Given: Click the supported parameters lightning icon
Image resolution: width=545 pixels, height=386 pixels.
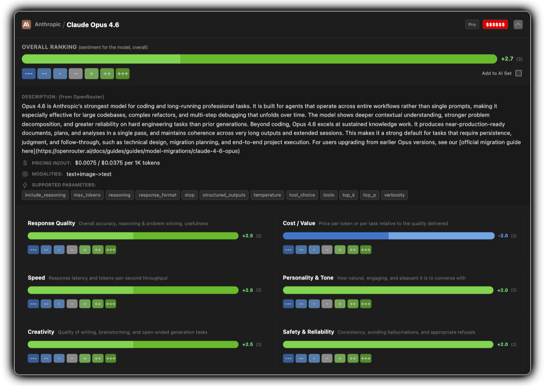Looking at the screenshot, I should (25, 185).
